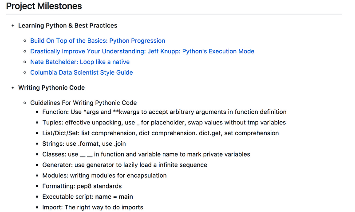Viewport: 355px width, 212px height.
Task: Click the Formatting pep8 standards line
Action: [82, 186]
